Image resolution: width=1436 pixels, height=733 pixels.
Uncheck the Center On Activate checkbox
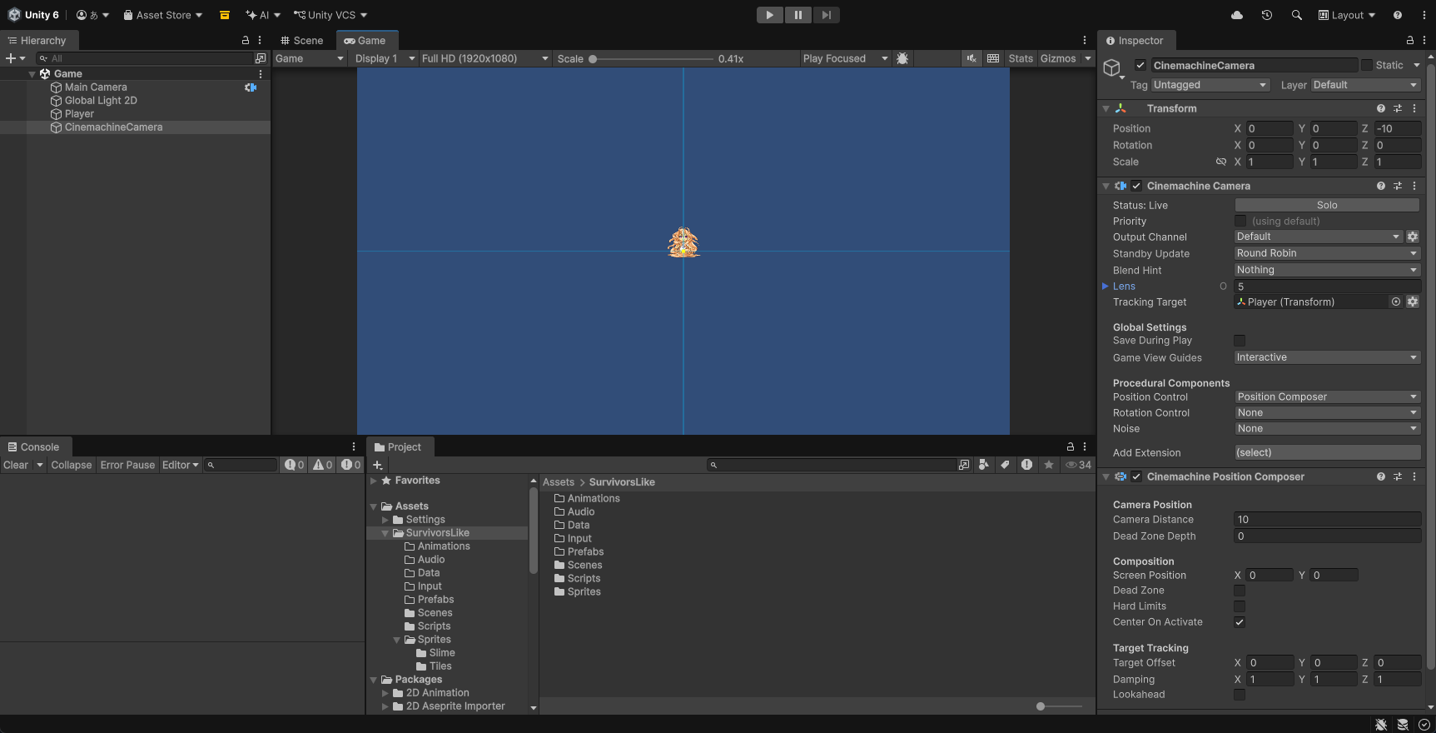tap(1240, 622)
